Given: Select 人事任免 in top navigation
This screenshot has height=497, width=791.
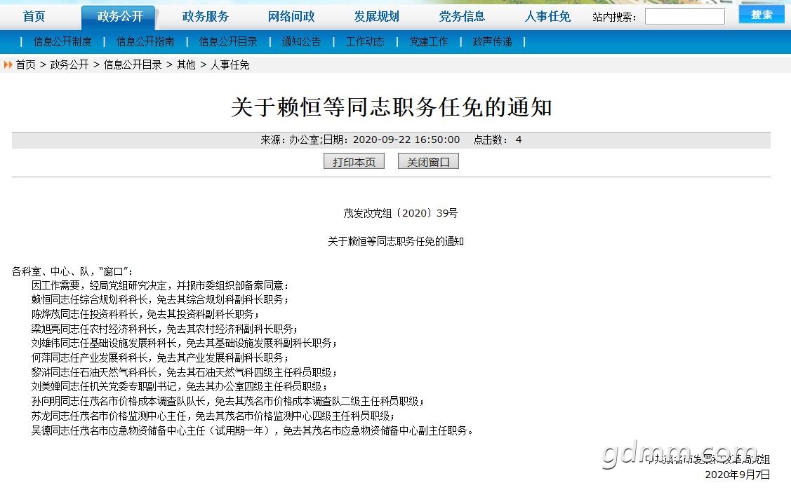Looking at the screenshot, I should (547, 17).
